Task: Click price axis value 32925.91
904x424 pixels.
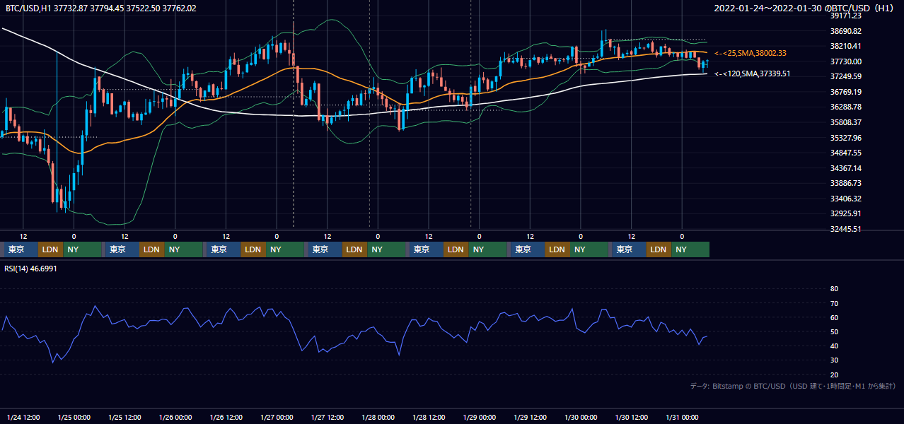Action: tap(845, 213)
